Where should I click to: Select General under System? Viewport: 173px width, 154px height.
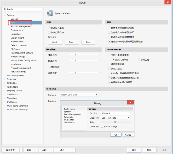(14, 19)
